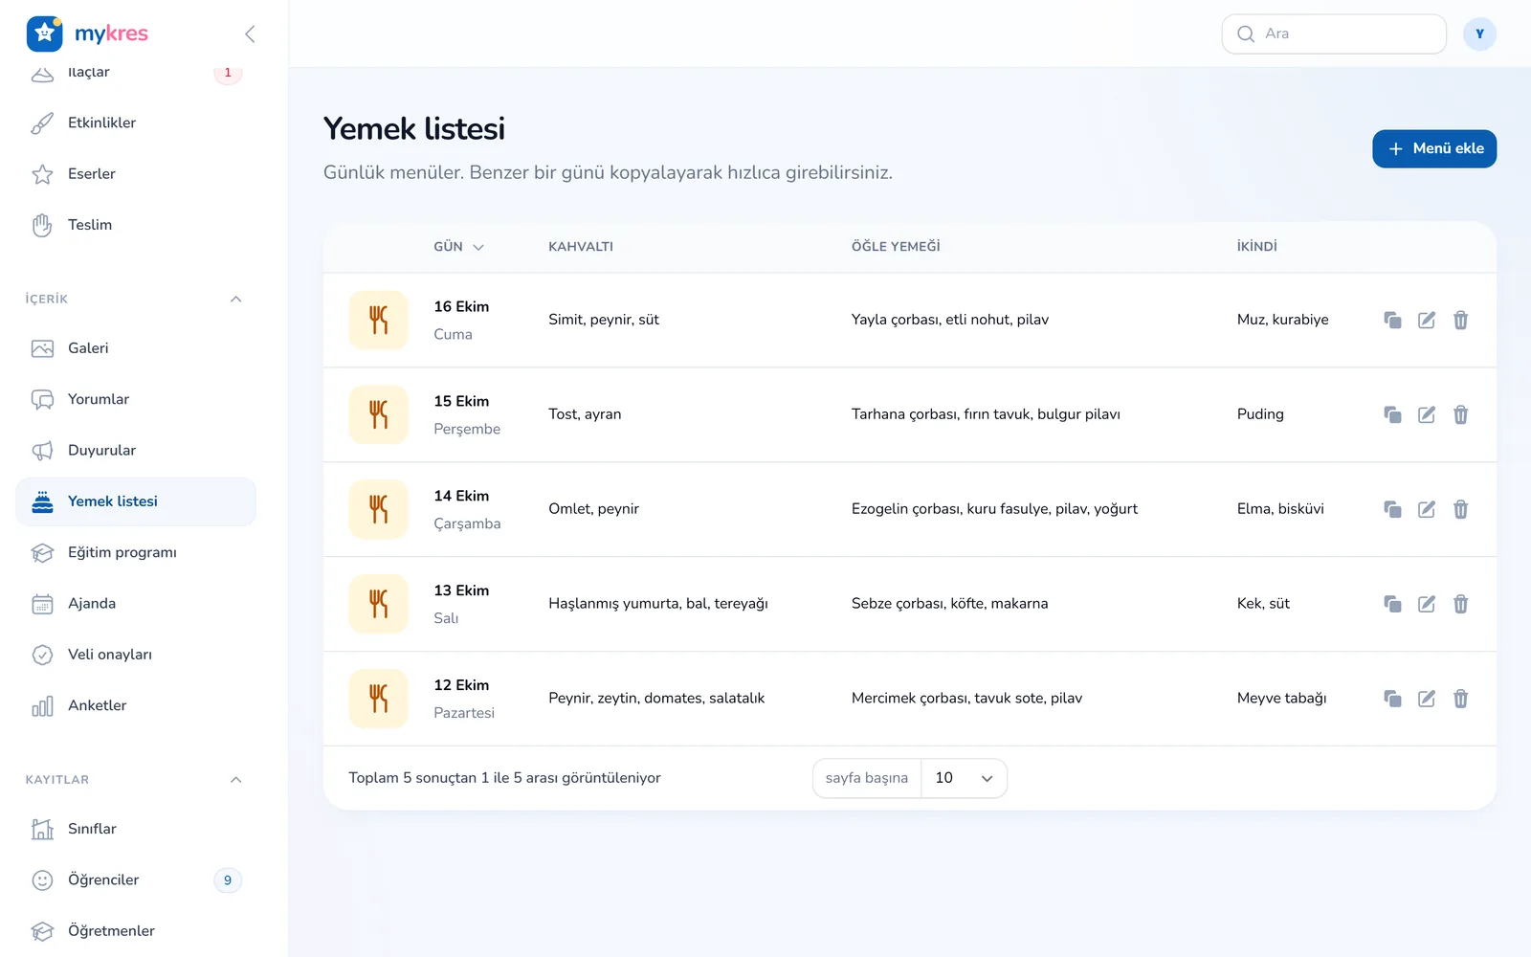Copy the 13 Ekim Salı menu

1392,604
